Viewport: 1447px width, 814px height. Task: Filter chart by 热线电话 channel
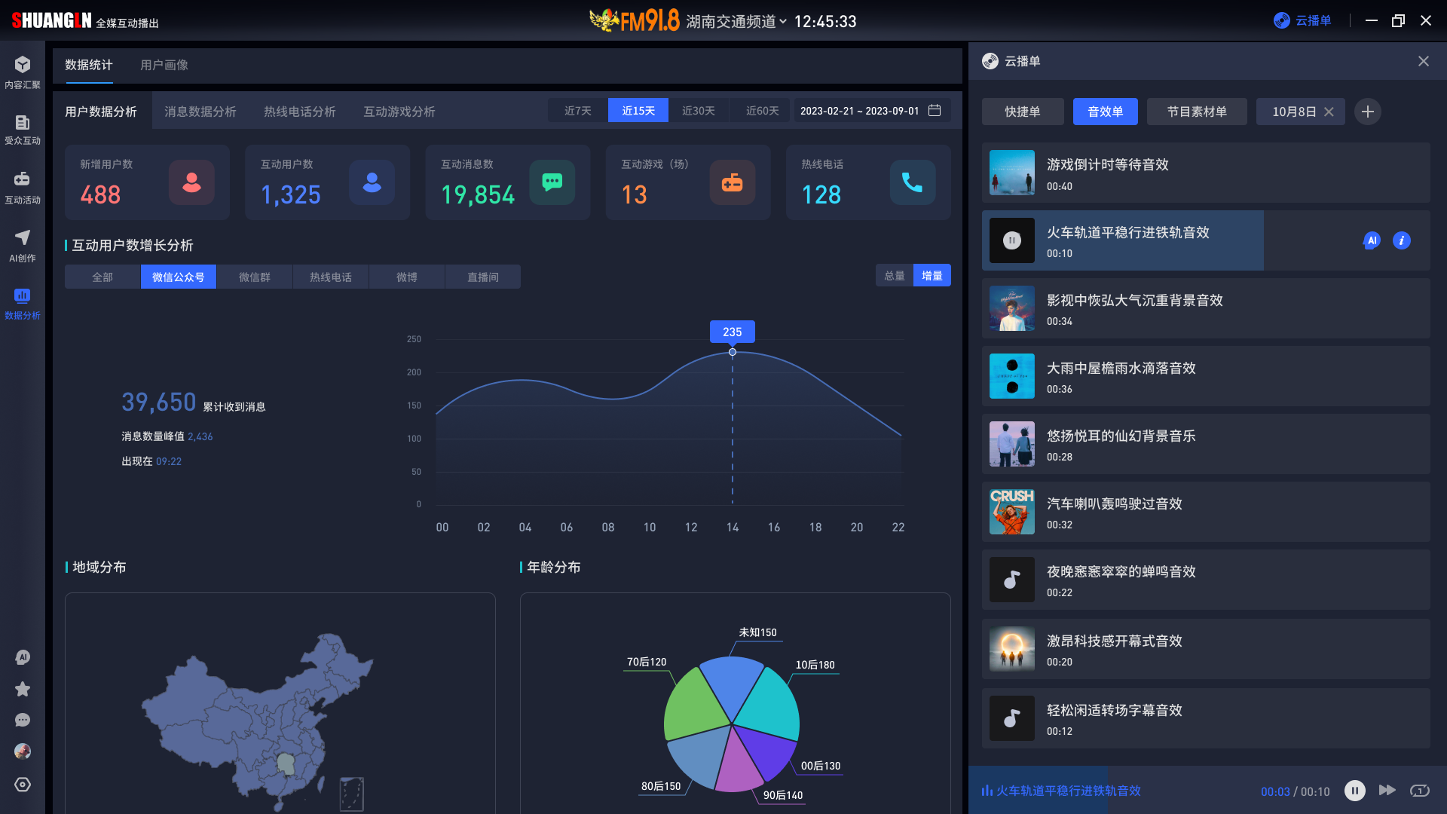(331, 277)
